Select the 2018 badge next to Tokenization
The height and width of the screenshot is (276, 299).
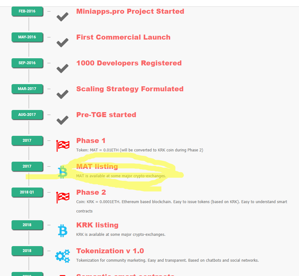(27, 251)
